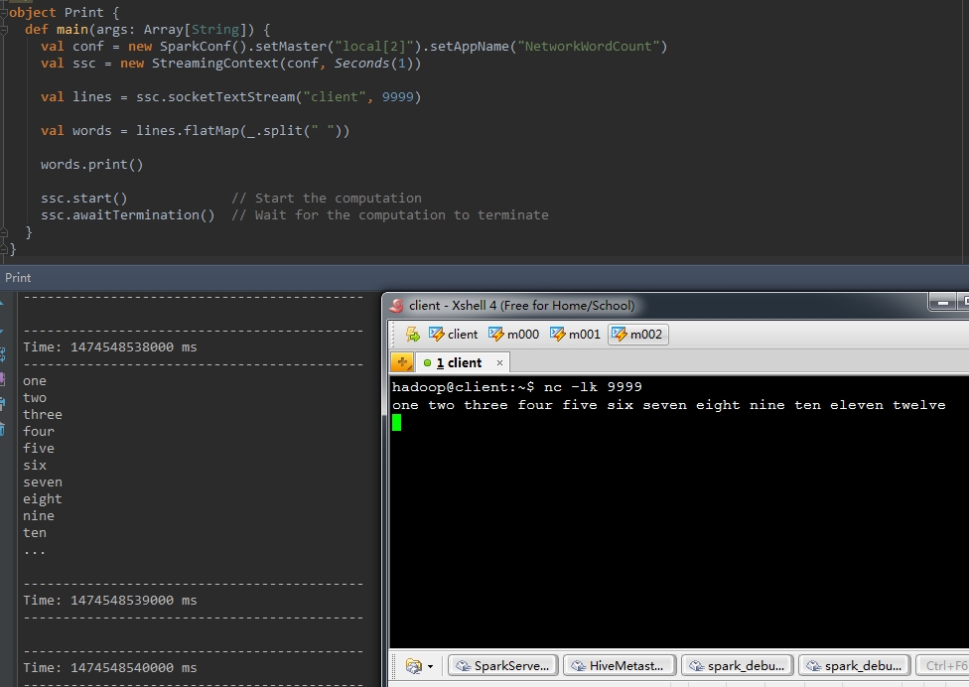Screen dimensions: 969x687
Task: Open the m002 session shortcut
Action: pos(637,335)
